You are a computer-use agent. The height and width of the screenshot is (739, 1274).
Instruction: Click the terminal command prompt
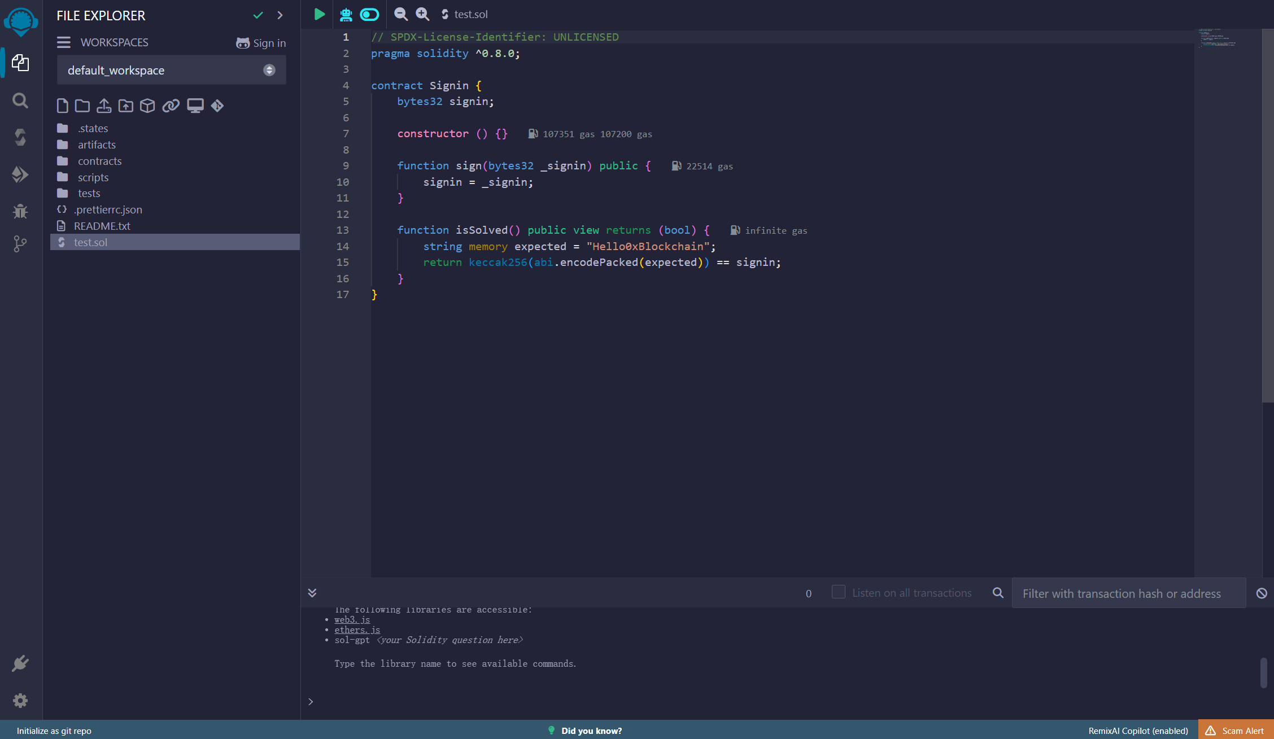point(311,702)
